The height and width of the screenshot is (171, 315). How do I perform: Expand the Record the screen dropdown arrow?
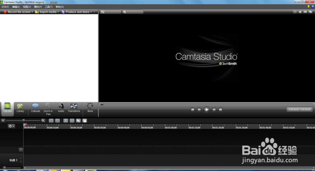[32, 12]
